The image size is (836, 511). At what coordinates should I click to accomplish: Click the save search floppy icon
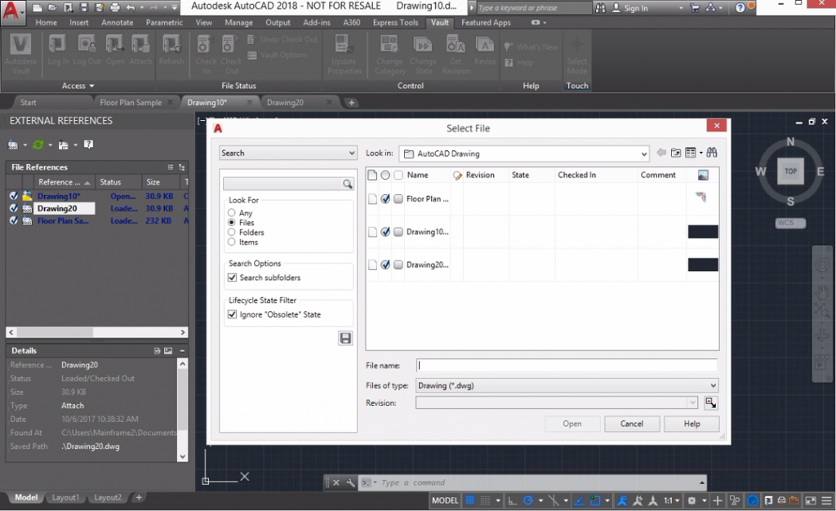pos(345,339)
